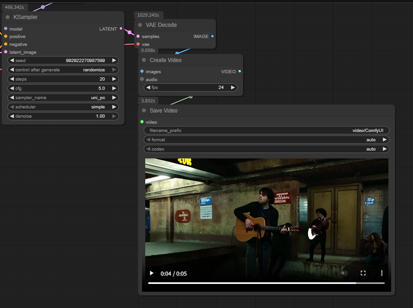
Task: Click the VIDEO output port on Create Video
Action: click(x=239, y=71)
